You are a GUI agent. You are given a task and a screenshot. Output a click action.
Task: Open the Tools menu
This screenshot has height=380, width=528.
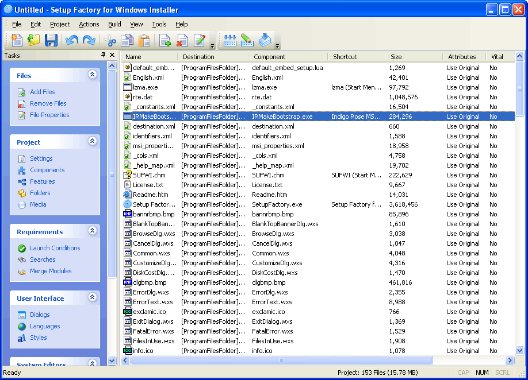point(159,24)
